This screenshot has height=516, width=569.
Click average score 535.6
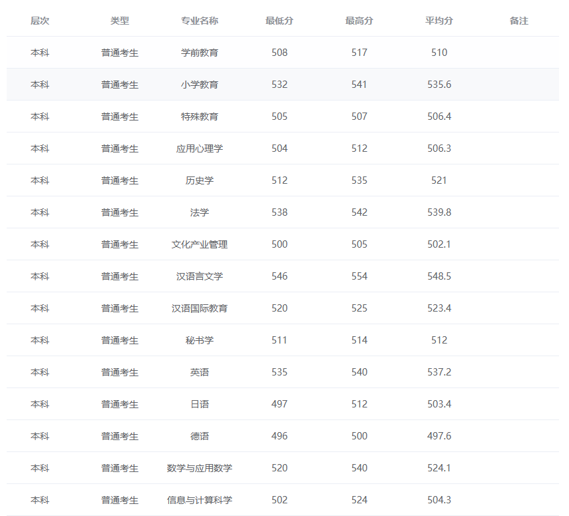tap(439, 85)
